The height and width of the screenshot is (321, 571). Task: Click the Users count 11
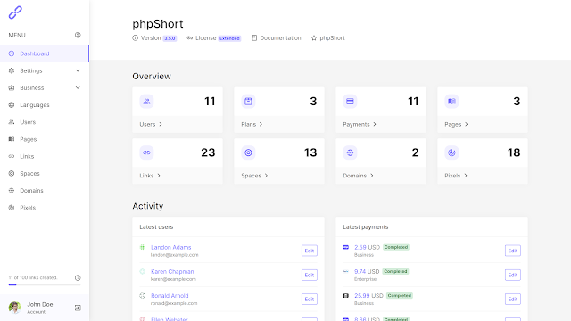pos(210,101)
